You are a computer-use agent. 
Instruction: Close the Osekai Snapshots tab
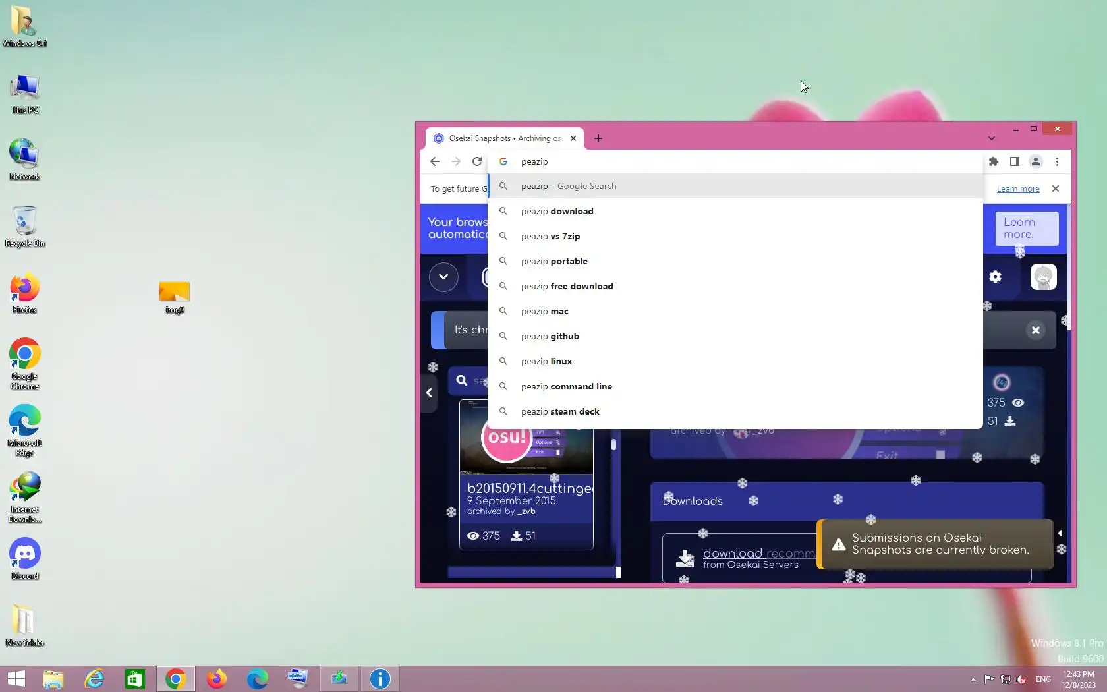(573, 138)
